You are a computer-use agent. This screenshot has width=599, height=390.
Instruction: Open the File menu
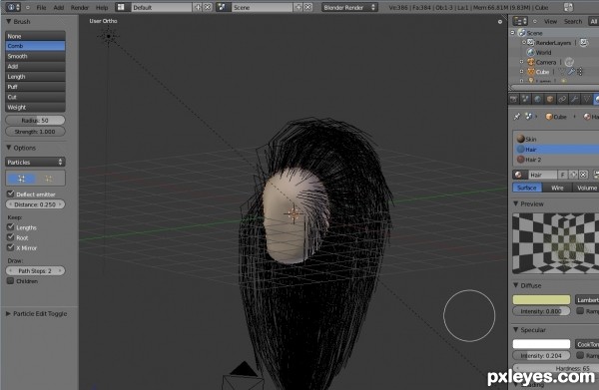(41, 7)
